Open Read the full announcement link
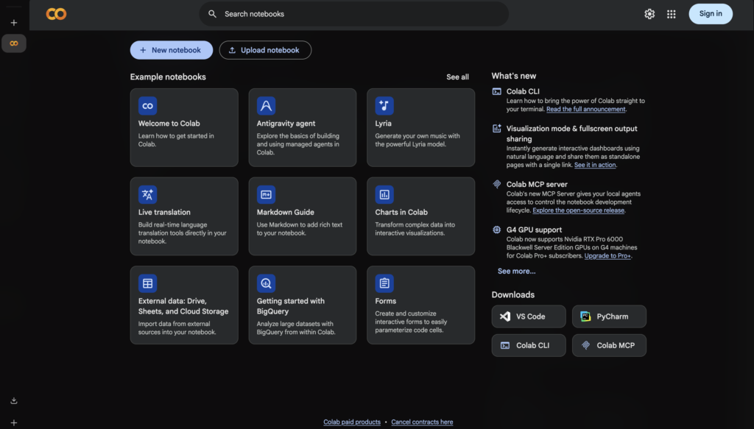Screen dimensions: 754x429 (585, 109)
